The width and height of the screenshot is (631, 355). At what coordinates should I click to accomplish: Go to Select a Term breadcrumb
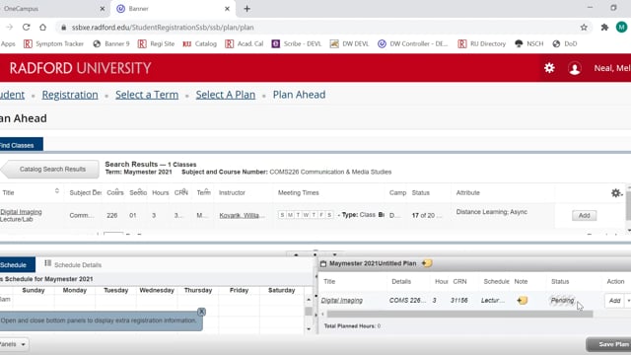click(147, 95)
